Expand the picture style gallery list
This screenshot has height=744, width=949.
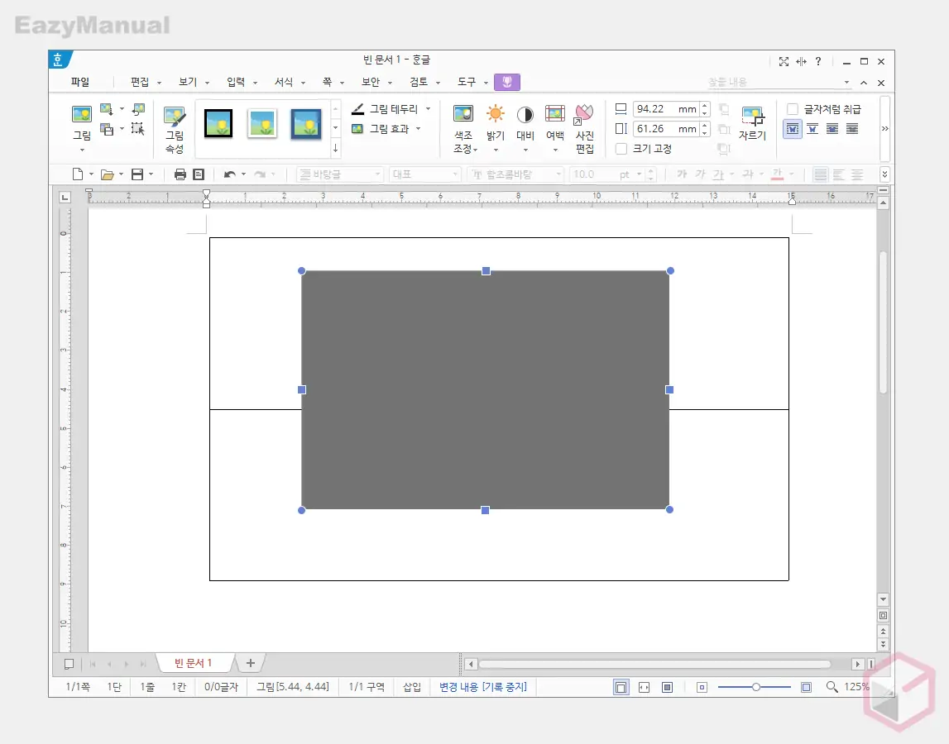pyautogui.click(x=335, y=149)
